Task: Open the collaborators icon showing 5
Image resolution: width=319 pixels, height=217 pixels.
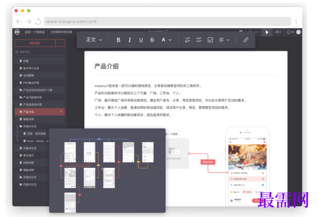Action: (278, 32)
